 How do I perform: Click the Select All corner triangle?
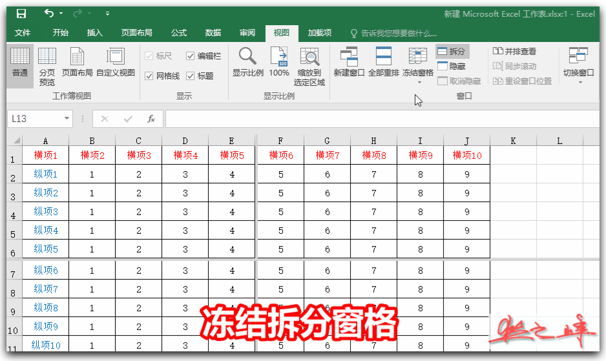[16, 140]
